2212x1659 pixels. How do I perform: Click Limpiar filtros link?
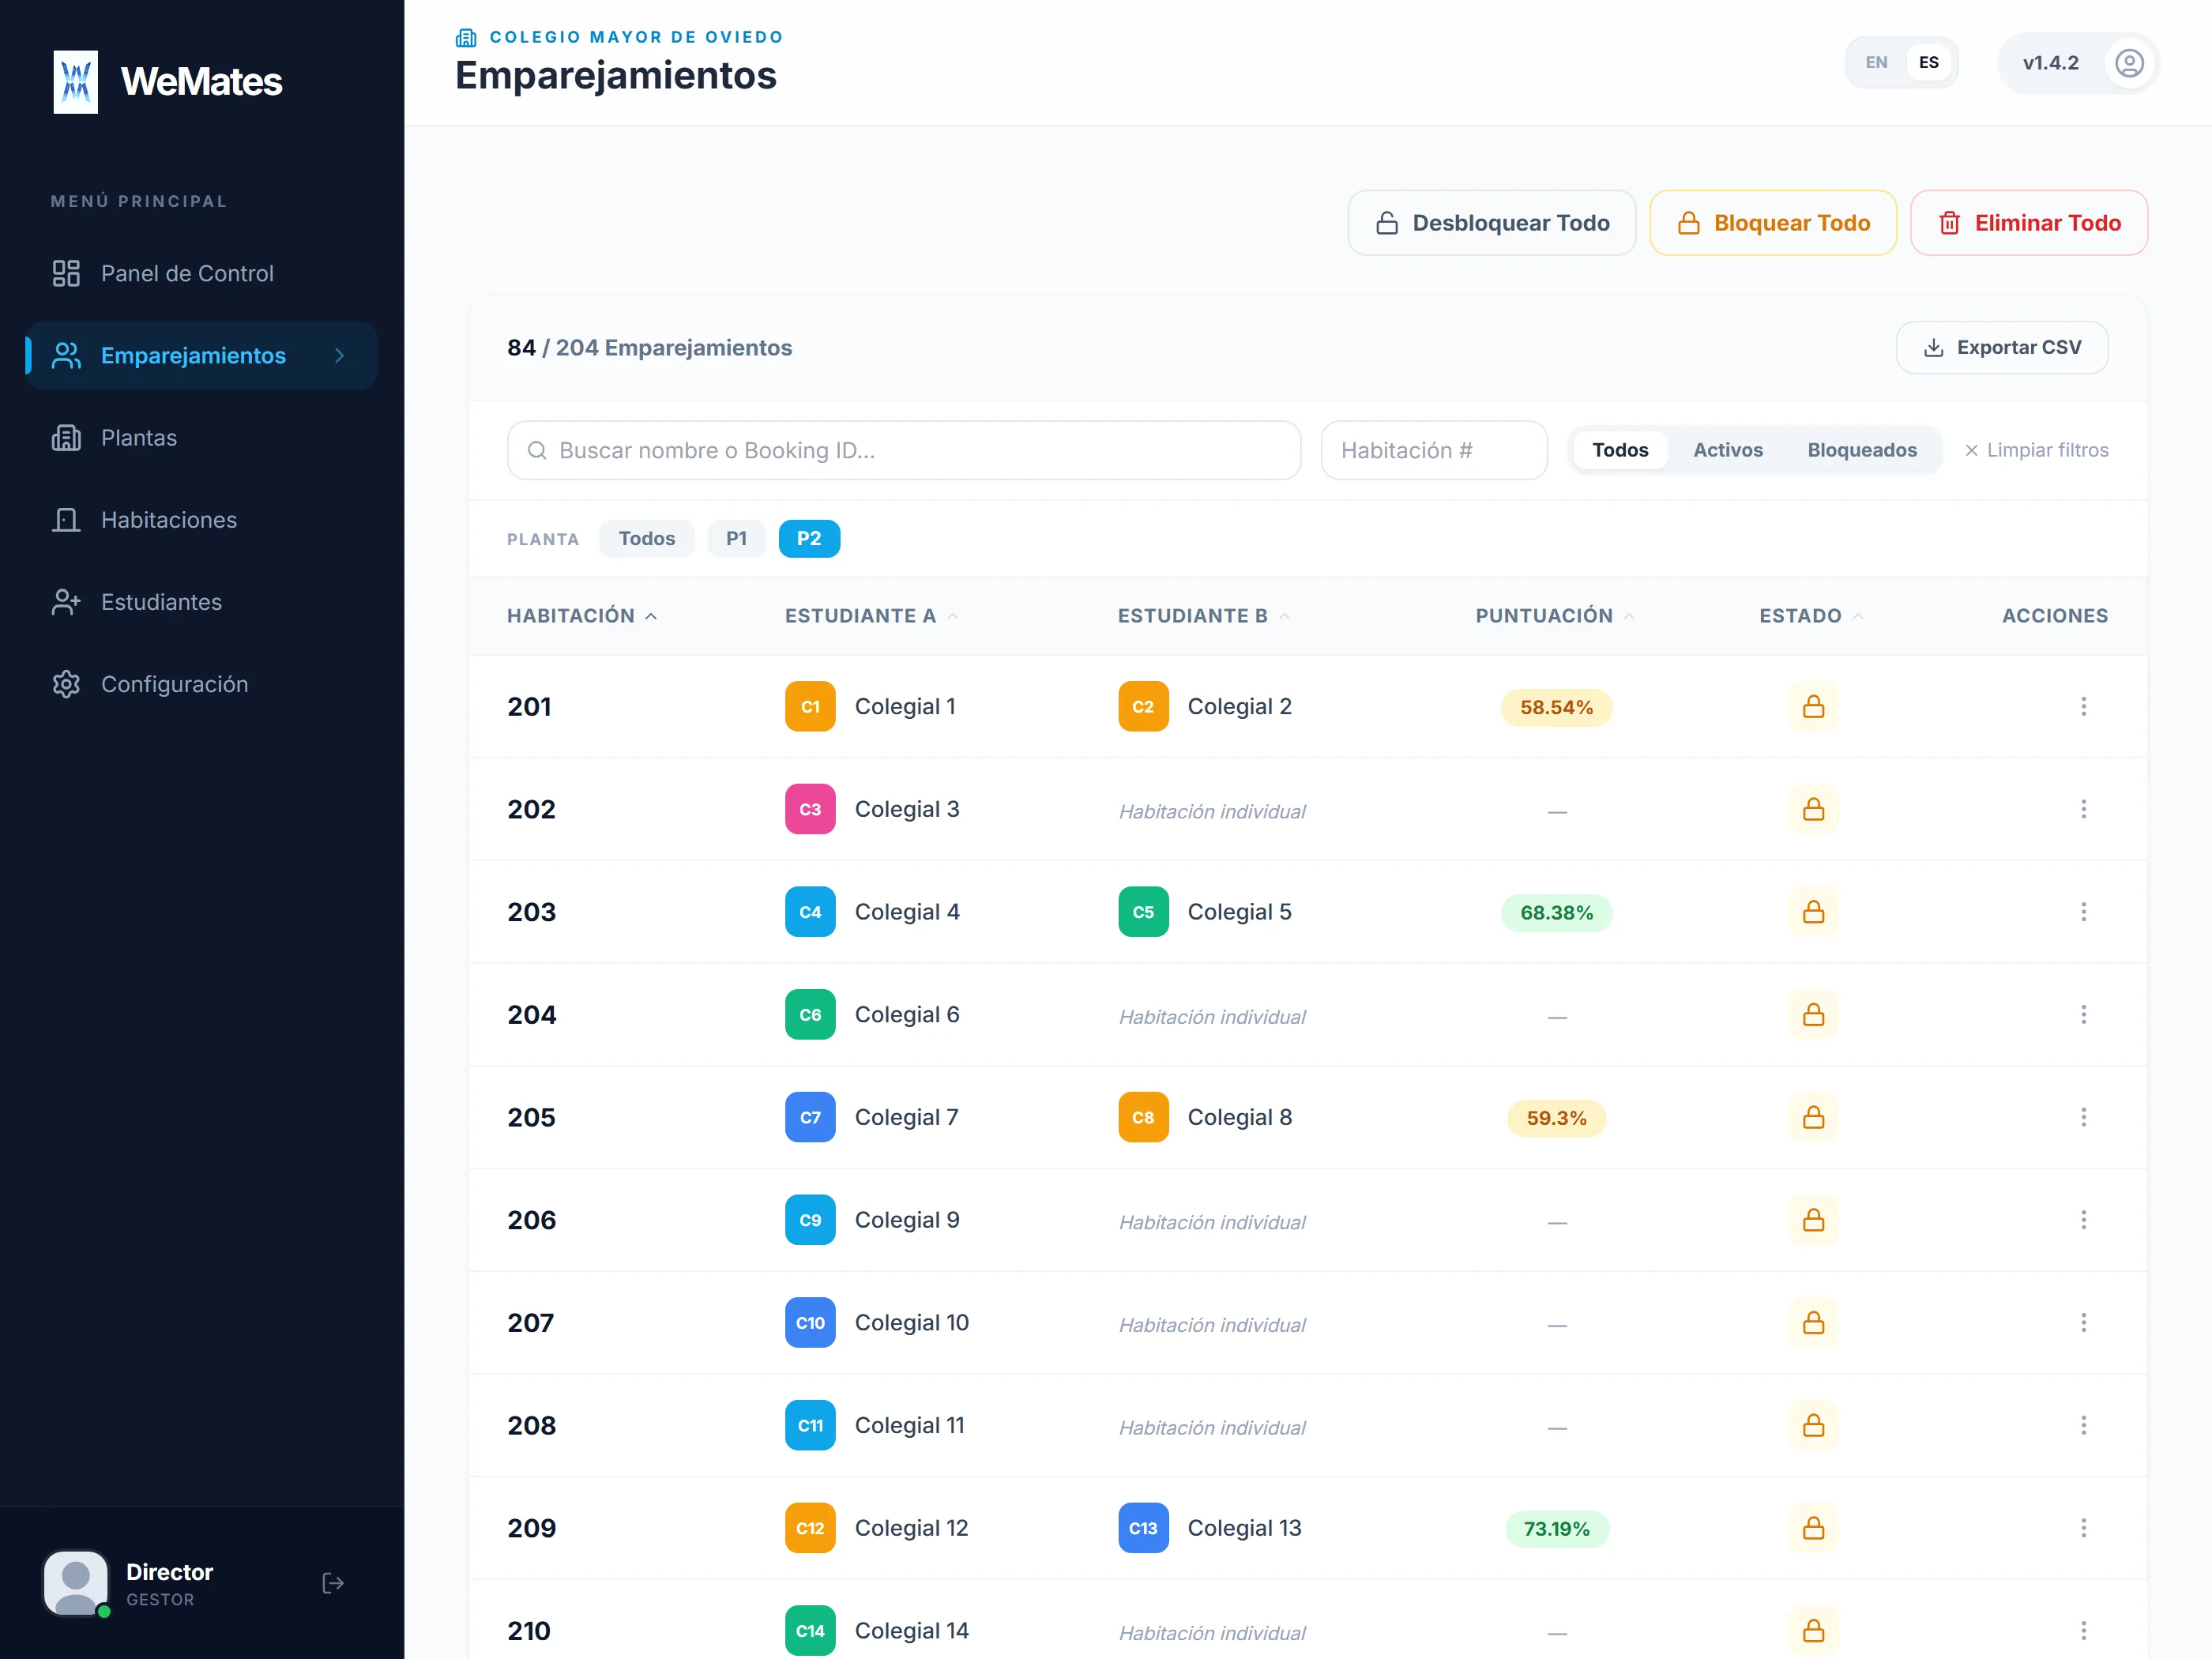pos(2036,451)
